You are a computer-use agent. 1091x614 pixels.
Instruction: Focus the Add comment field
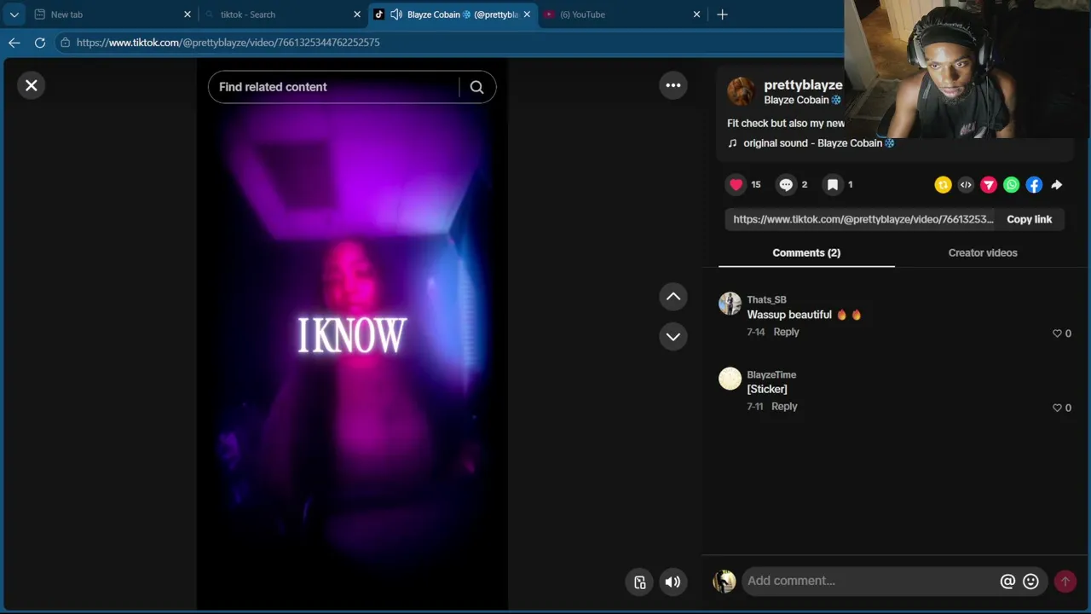[869, 581]
